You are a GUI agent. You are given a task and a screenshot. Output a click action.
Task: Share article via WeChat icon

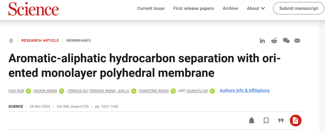pos(286,40)
